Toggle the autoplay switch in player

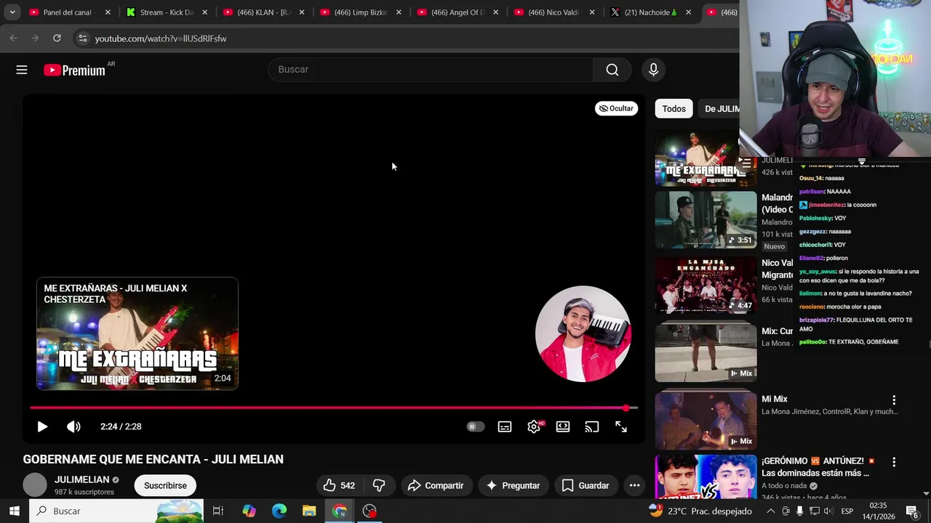click(475, 426)
